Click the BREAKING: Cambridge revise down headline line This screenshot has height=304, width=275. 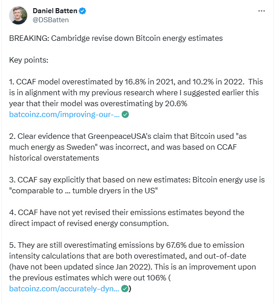116,38
